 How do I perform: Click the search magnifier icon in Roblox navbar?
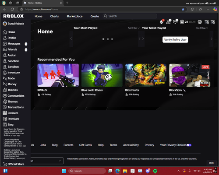click(105, 16)
